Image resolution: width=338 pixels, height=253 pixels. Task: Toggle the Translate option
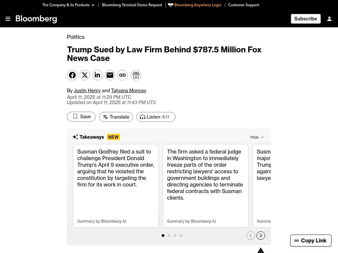116,117
